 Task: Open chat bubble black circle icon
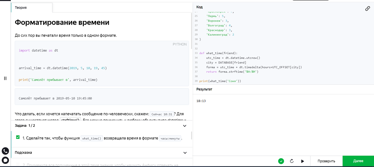coord(5,160)
